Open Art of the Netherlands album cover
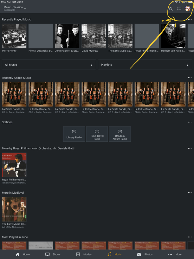Screen dimensions: 194x259 (x=14, y=209)
